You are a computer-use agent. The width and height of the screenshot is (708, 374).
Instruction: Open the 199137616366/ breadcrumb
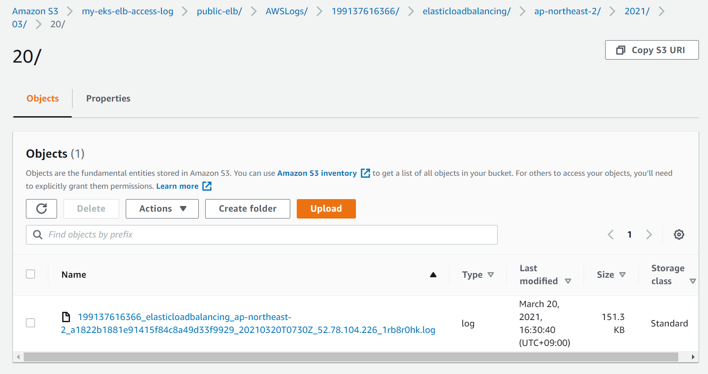point(365,11)
